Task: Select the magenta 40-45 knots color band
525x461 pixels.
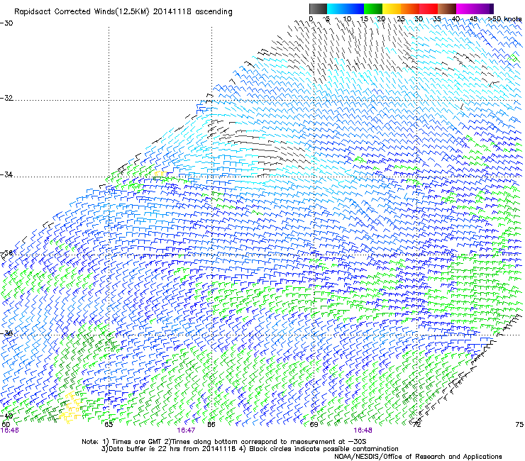Action: (x=465, y=9)
